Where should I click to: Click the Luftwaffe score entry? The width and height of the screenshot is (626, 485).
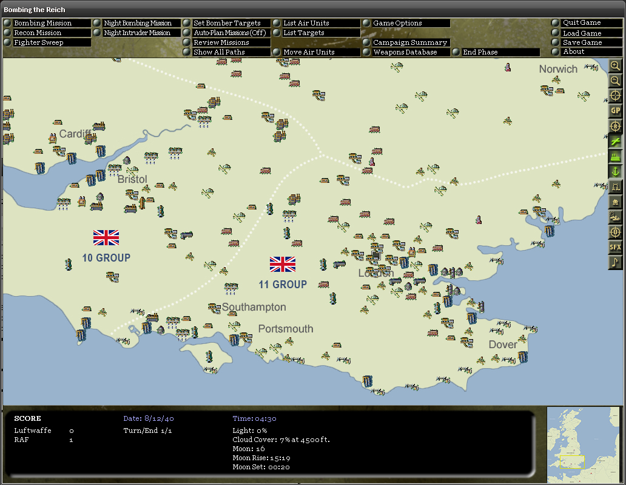click(44, 431)
